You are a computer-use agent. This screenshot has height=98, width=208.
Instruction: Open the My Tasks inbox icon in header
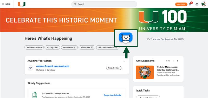[197, 4]
